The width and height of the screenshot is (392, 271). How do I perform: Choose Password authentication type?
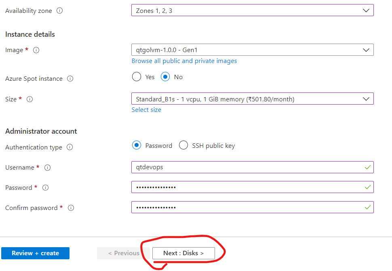tap(137, 145)
